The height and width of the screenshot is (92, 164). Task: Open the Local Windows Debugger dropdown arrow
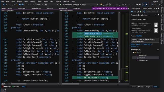point(80,5)
